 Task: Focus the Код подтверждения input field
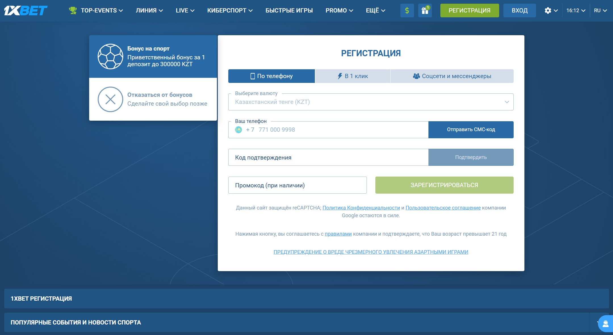click(328, 157)
